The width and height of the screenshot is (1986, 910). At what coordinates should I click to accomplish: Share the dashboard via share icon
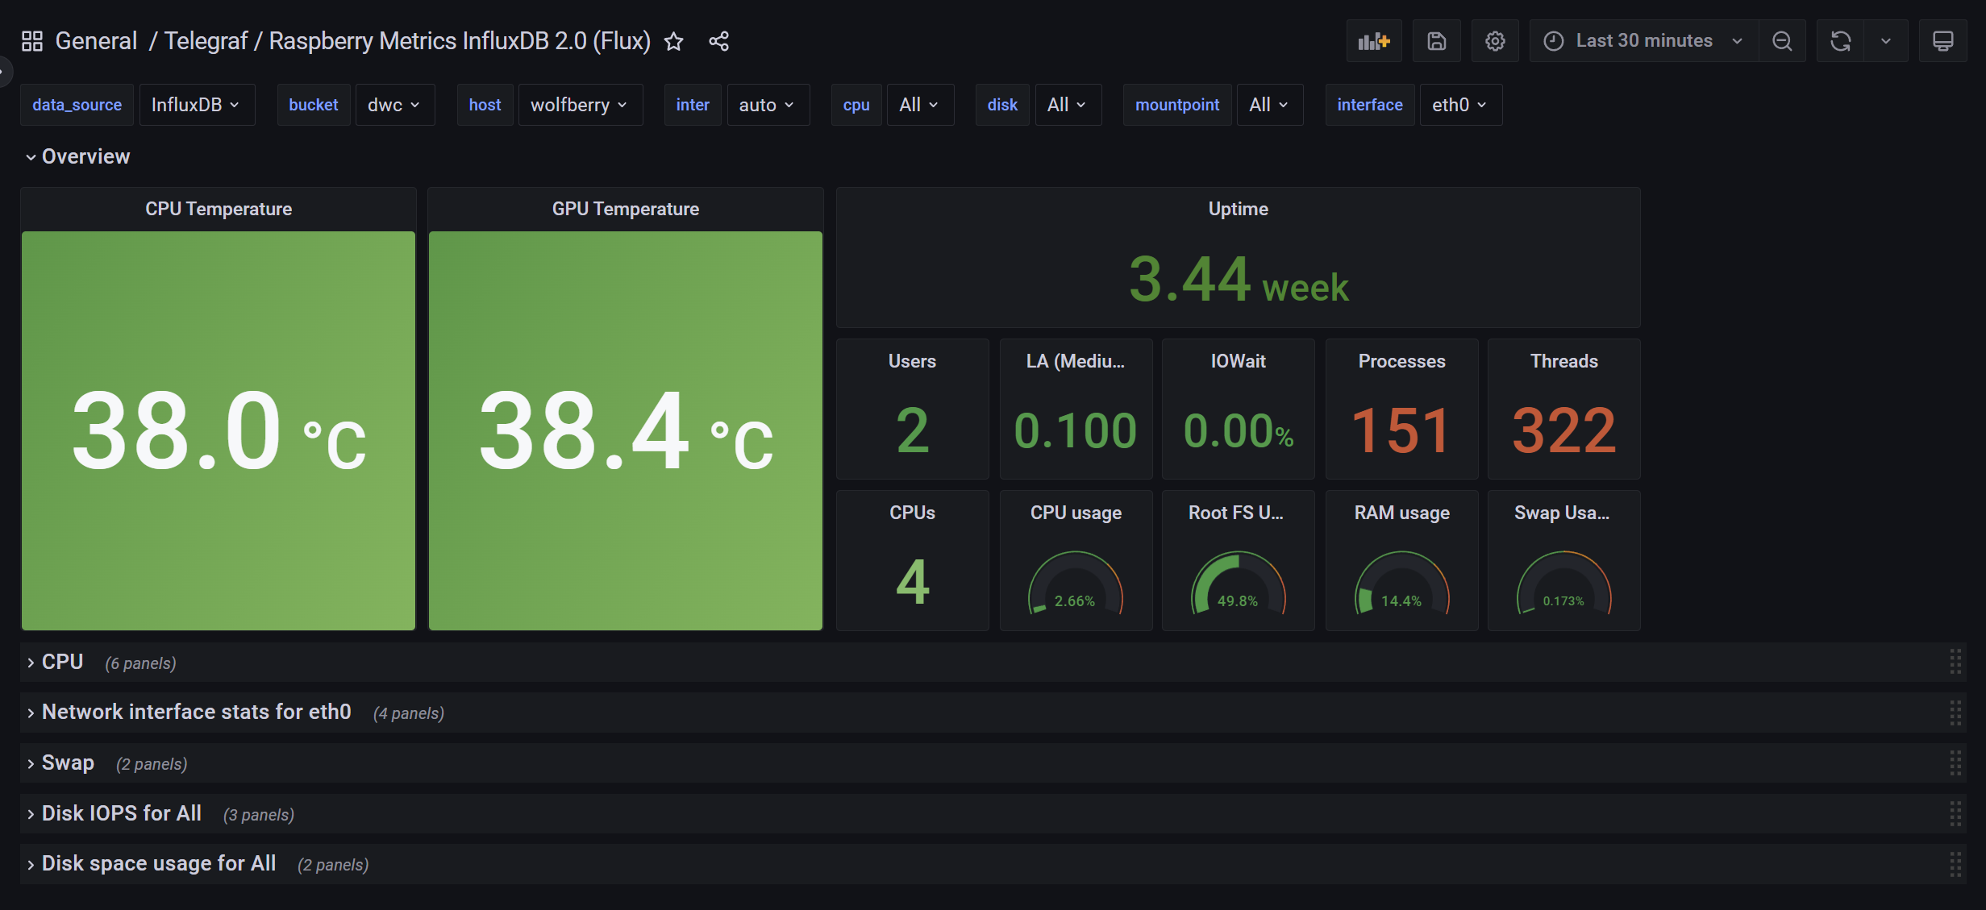coord(718,41)
